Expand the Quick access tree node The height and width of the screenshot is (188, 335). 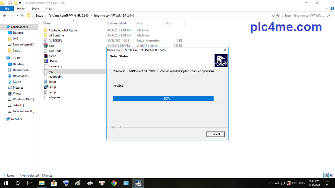point(3,27)
